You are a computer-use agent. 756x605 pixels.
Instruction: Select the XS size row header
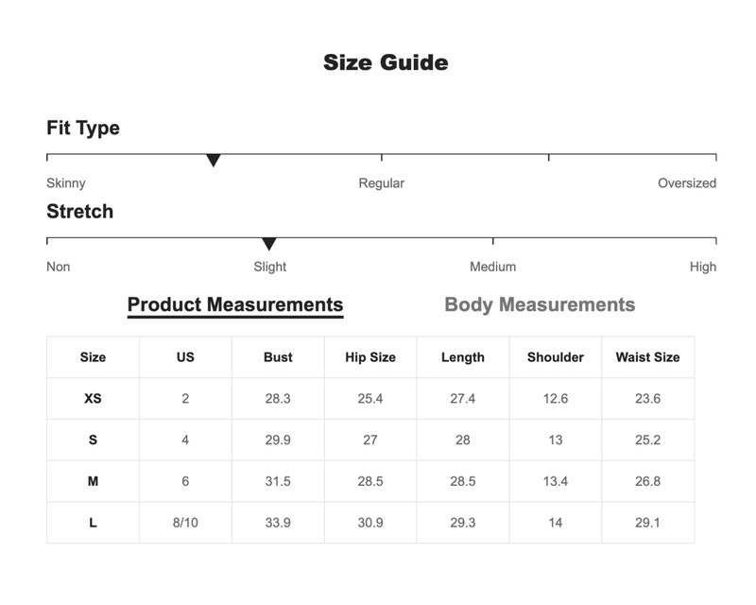coord(93,399)
